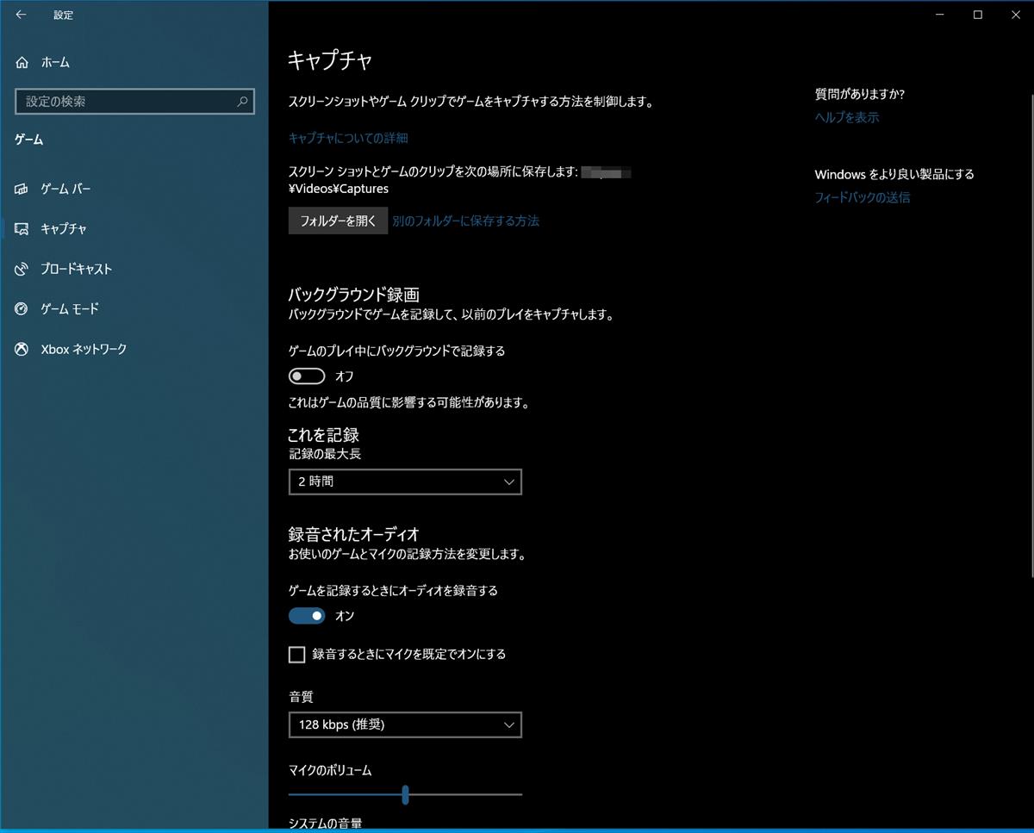Open the max recording length dropdown (2 時間)
This screenshot has width=1034, height=833.
tap(405, 482)
